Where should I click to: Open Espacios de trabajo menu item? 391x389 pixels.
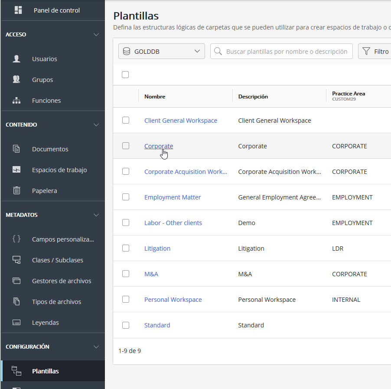[59, 170]
